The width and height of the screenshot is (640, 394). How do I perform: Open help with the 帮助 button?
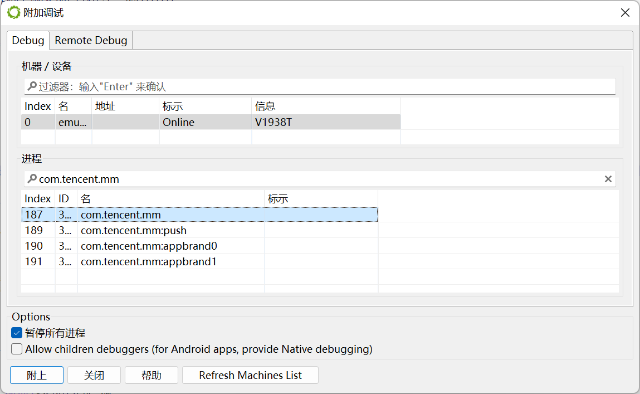152,375
